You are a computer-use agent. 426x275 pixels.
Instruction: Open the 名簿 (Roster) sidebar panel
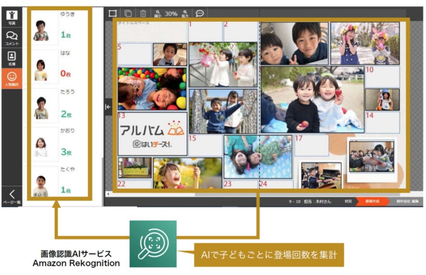point(11,58)
